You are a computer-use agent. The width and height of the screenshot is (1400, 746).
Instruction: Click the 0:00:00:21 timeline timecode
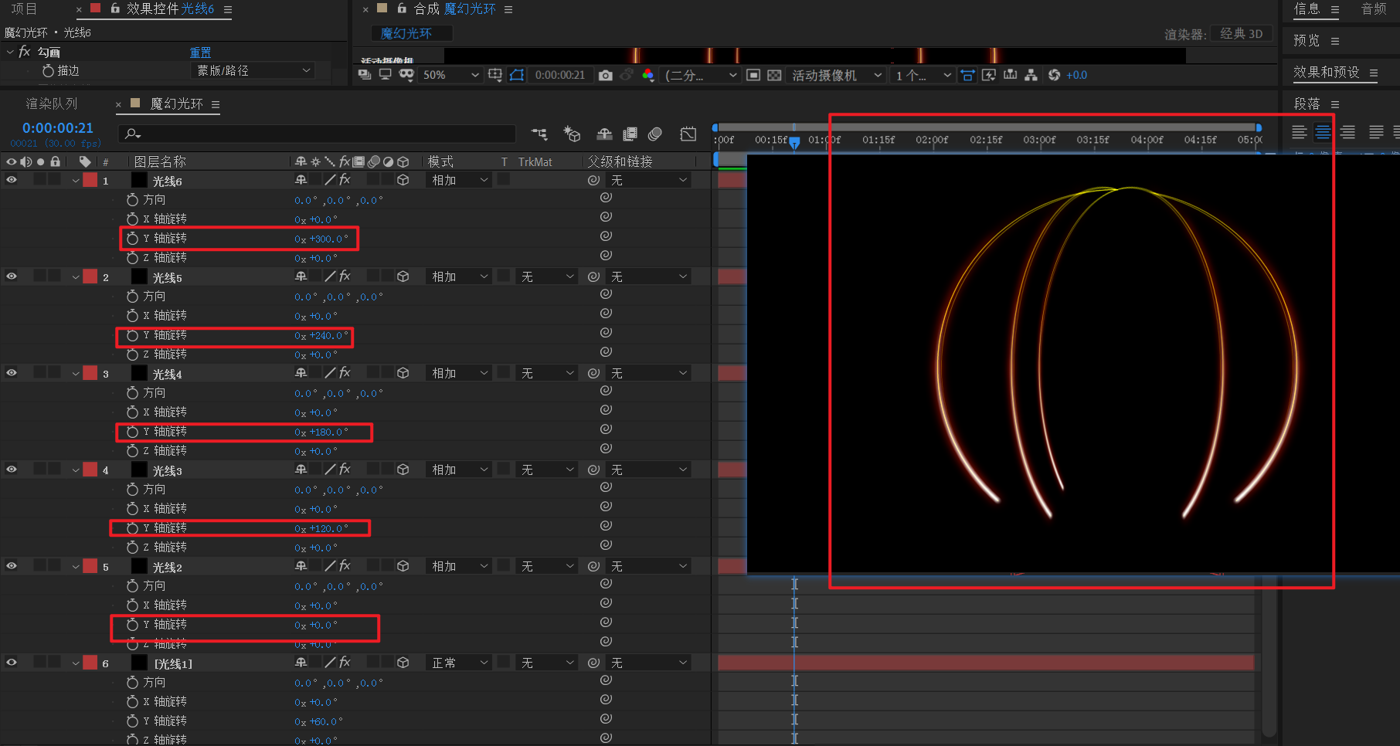tap(58, 128)
